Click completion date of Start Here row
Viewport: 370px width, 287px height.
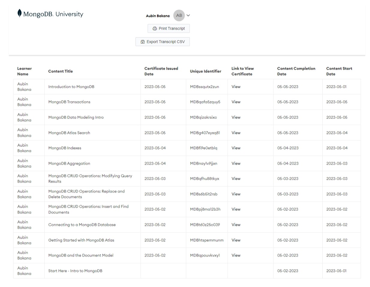[288, 271]
